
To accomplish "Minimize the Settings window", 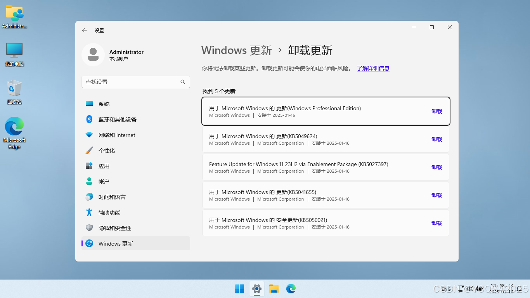I will 414,27.
